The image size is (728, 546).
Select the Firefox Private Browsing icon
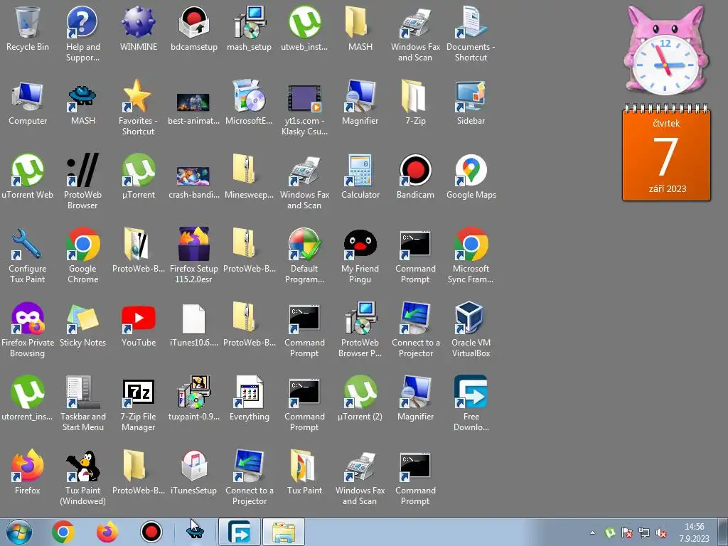(x=28, y=318)
